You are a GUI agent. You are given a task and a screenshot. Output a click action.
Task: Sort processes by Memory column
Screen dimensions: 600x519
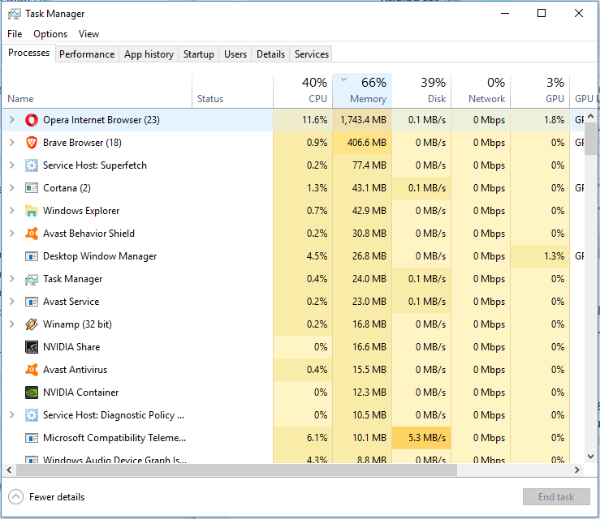click(362, 91)
